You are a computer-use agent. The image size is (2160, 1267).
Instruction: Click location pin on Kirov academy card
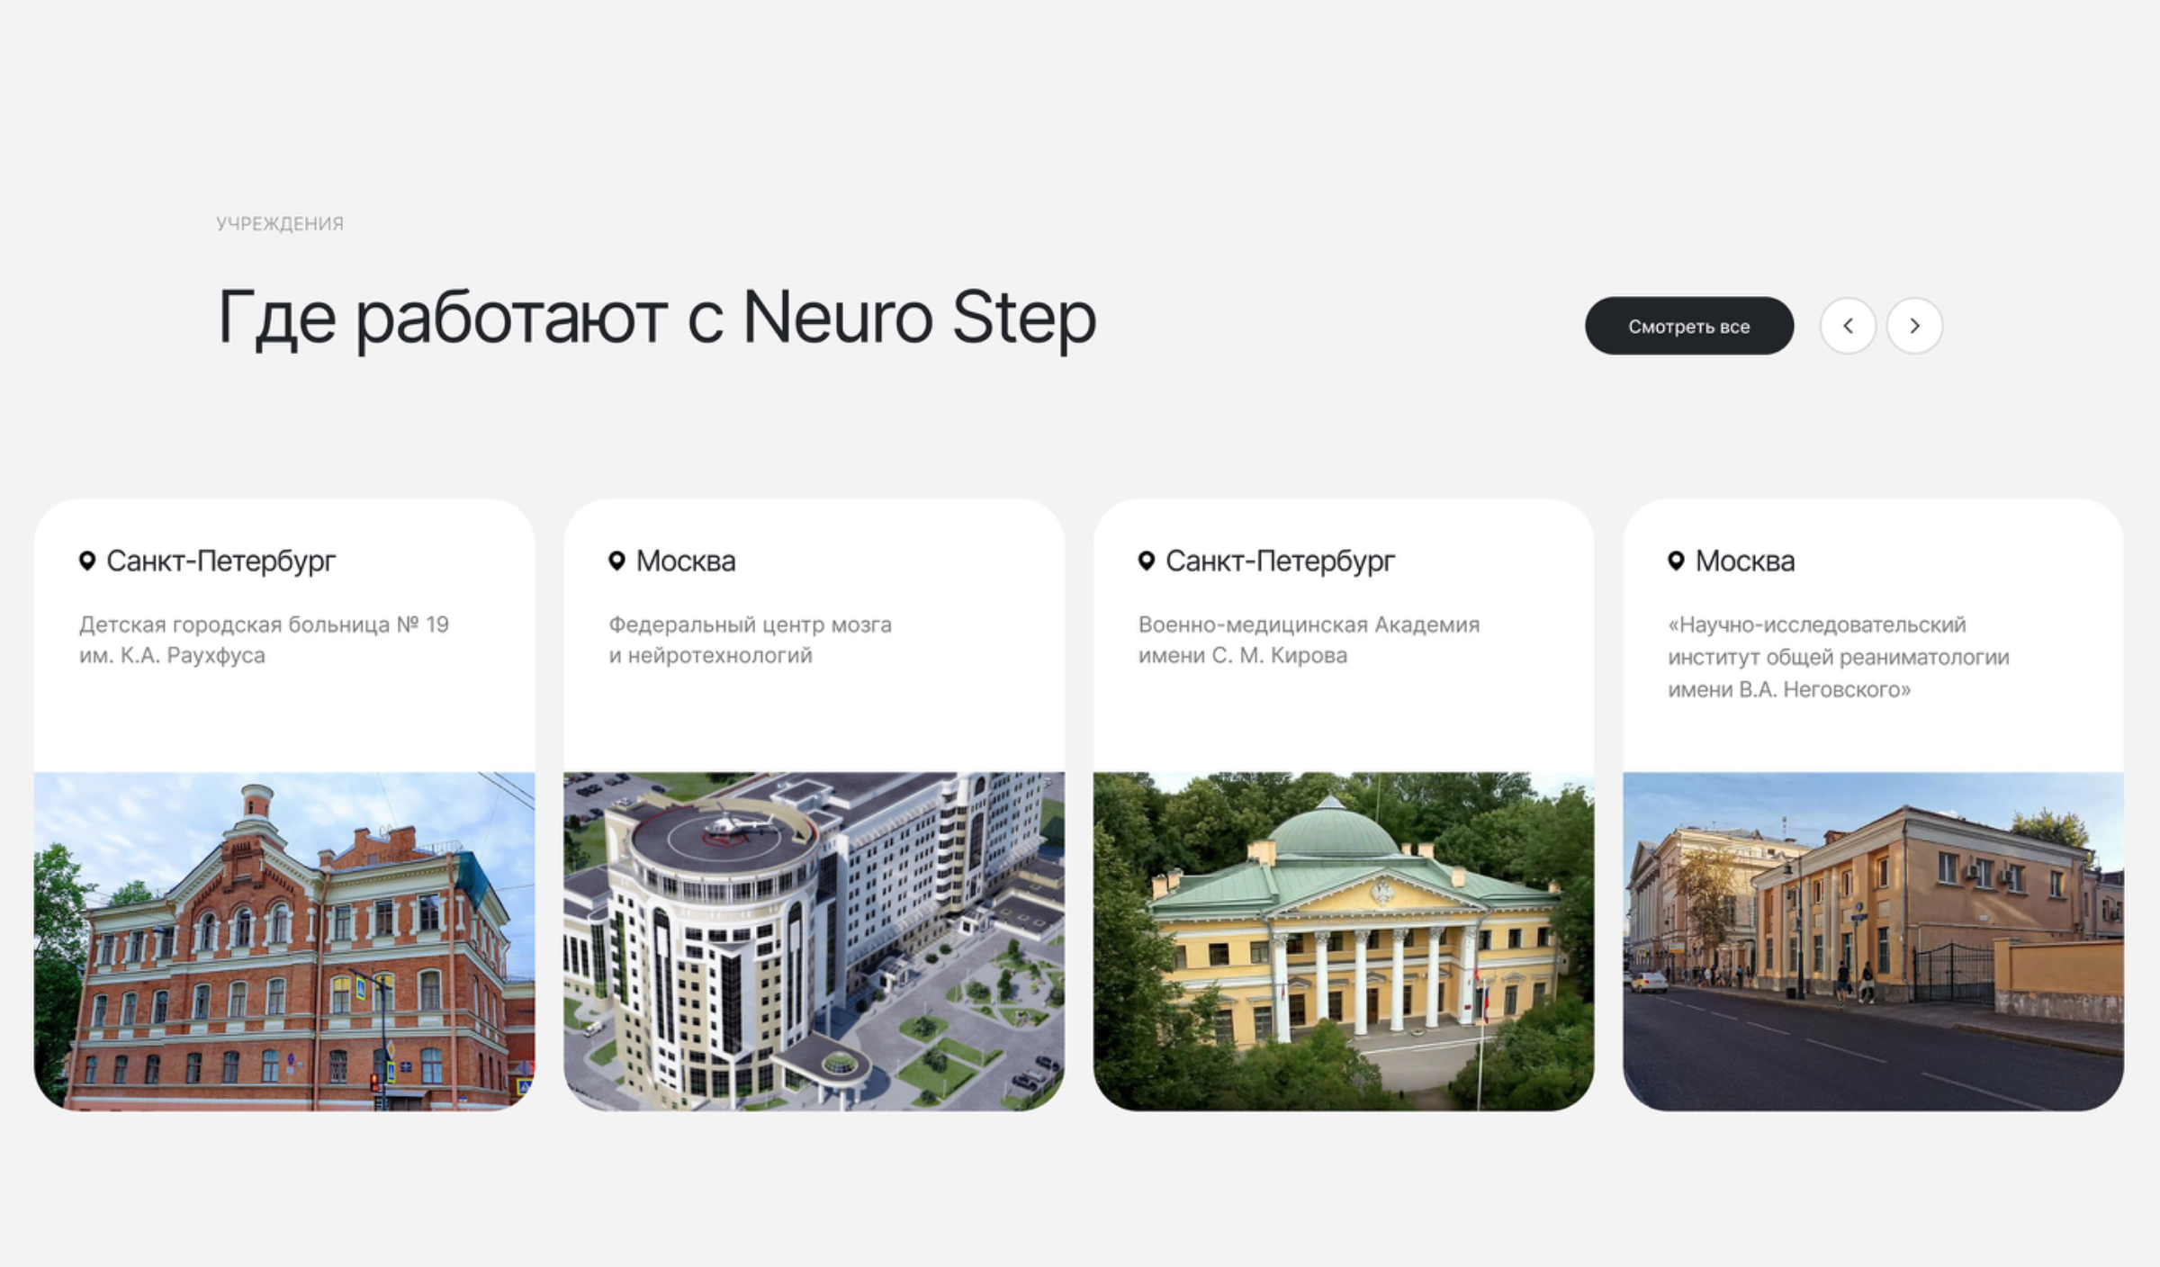coord(1146,561)
